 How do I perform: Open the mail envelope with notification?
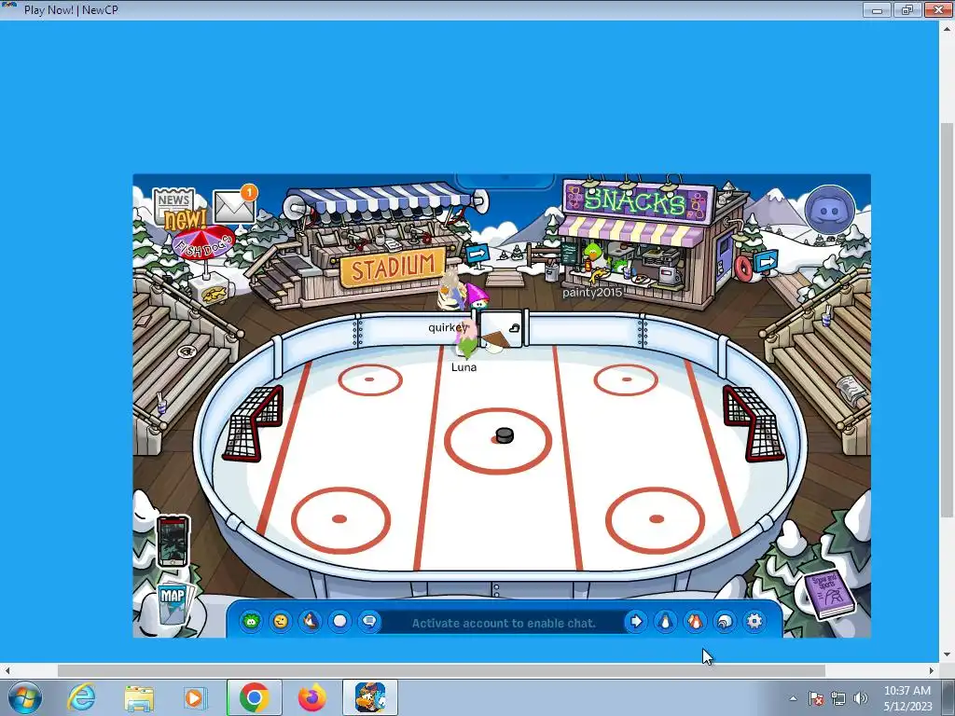(x=235, y=204)
